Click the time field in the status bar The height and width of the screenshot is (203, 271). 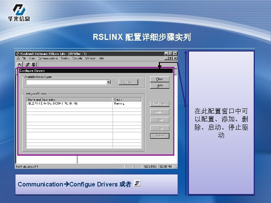(165, 167)
